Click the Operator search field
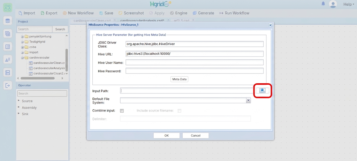357x161 pixels. (42, 93)
